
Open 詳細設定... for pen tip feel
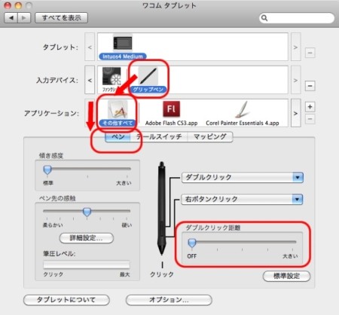[87, 238]
